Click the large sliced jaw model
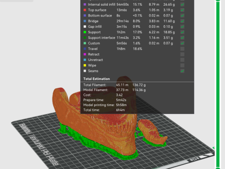Screen dimensions: 225x169 point(97,125)
